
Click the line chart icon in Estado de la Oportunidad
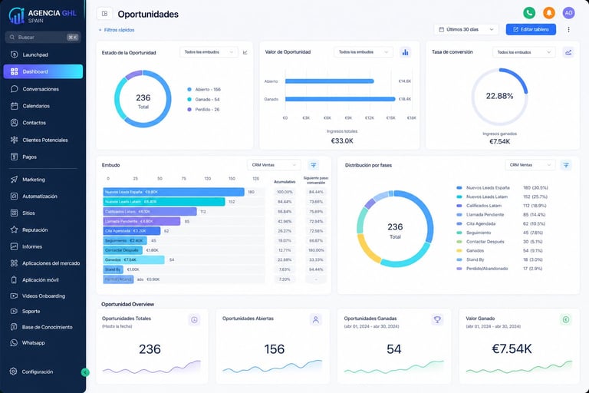[245, 52]
